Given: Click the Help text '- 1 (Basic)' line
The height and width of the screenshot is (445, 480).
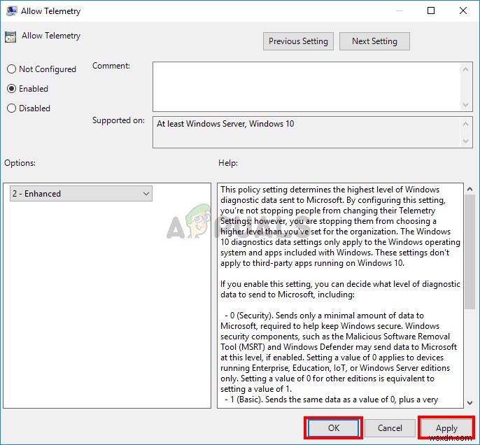Looking at the screenshot, I should click(332, 400).
